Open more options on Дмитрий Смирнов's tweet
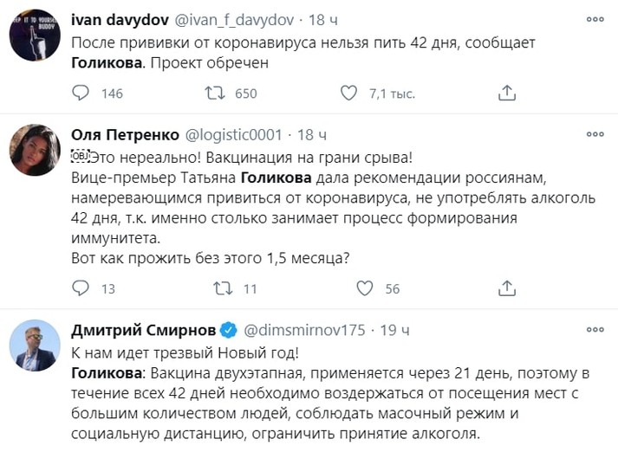This screenshot has width=618, height=452. coord(595,329)
